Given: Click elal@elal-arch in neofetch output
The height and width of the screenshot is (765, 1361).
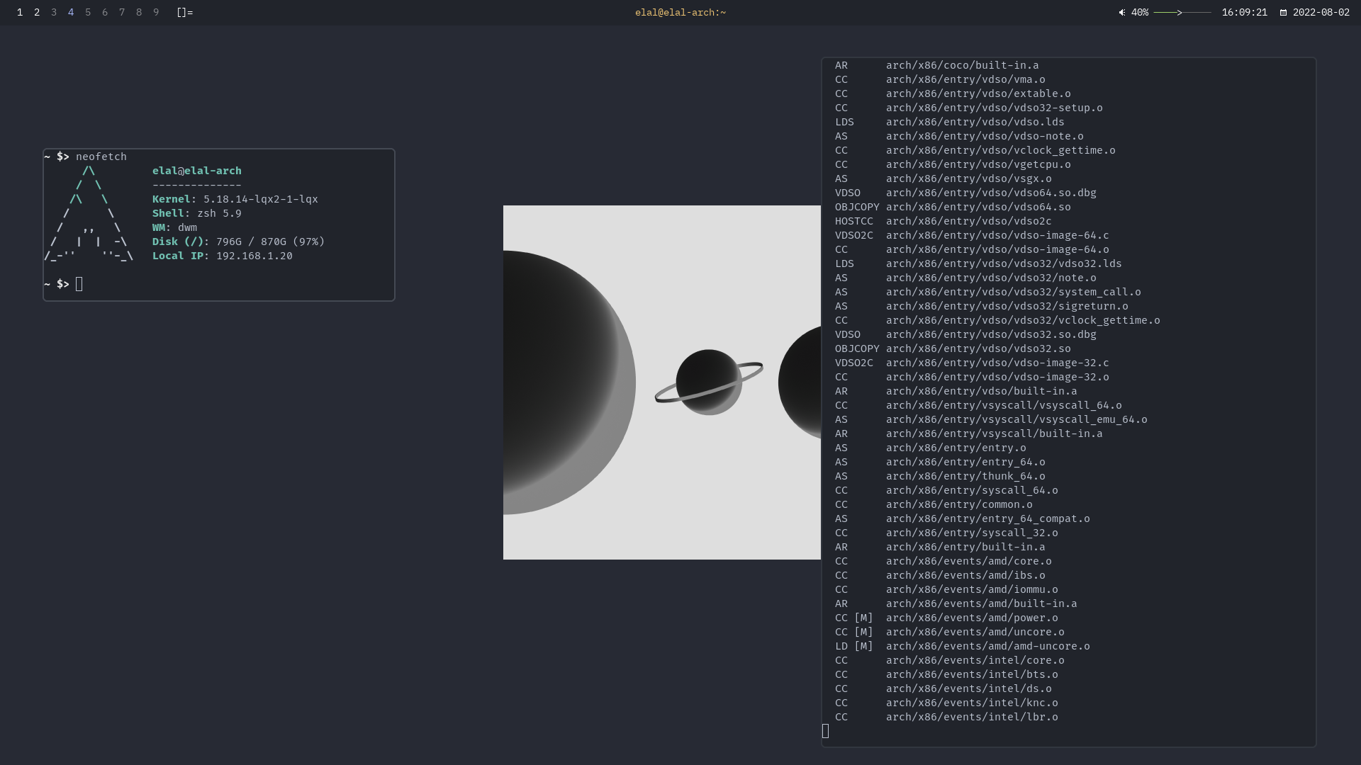Looking at the screenshot, I should pos(197,171).
